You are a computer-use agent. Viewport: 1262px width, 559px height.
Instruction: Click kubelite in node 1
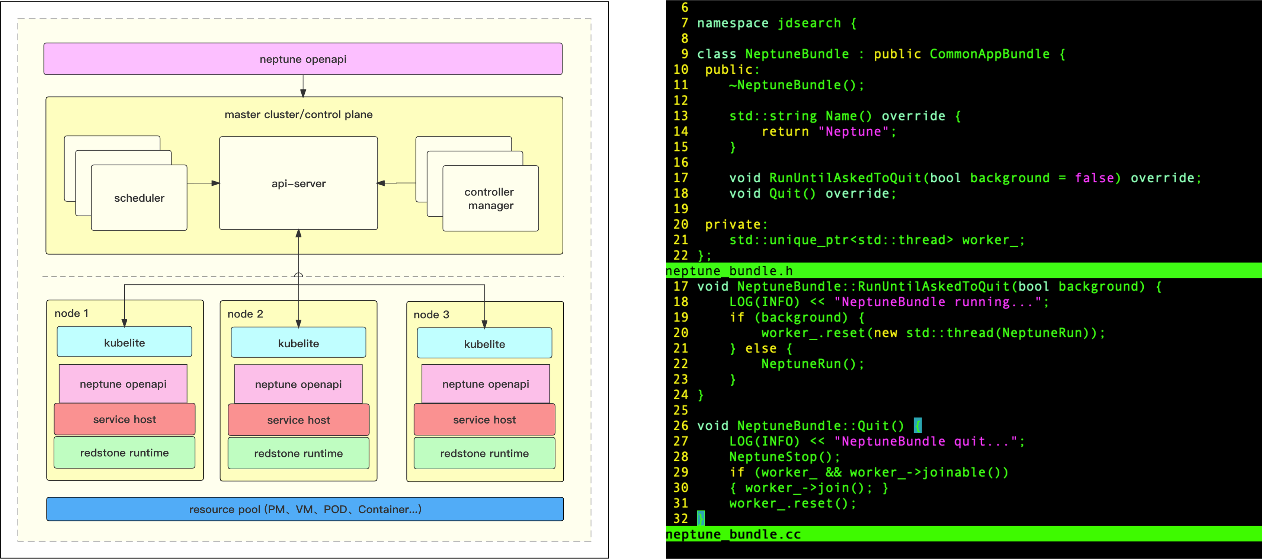pos(124,342)
